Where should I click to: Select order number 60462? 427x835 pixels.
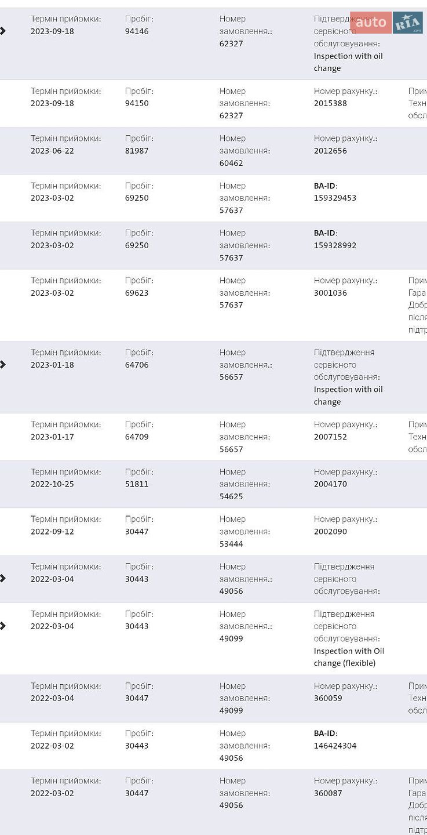(231, 163)
